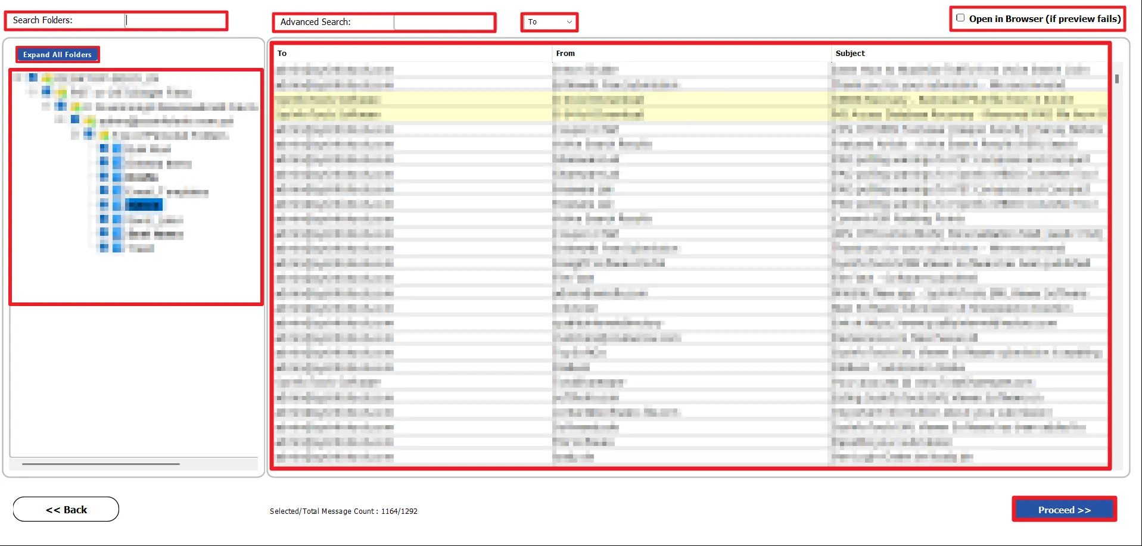Screen dimensions: 1142x546
Task: Select the blue-highlighted folder in tree
Action: coord(143,205)
